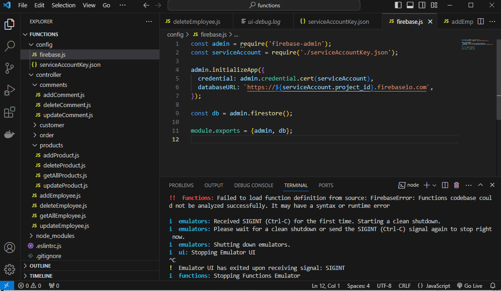Viewport: 501px width, 291px height.
Task: Open the Run and Debug view
Action: coord(10,90)
